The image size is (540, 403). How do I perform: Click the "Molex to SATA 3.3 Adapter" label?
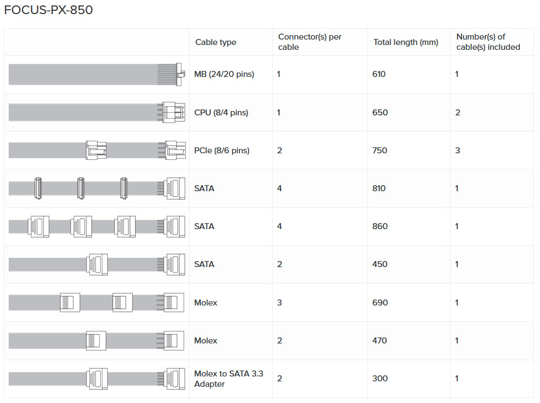tap(229, 379)
